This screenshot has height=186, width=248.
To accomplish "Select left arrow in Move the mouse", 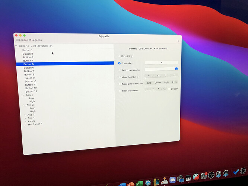I will coord(149,76).
